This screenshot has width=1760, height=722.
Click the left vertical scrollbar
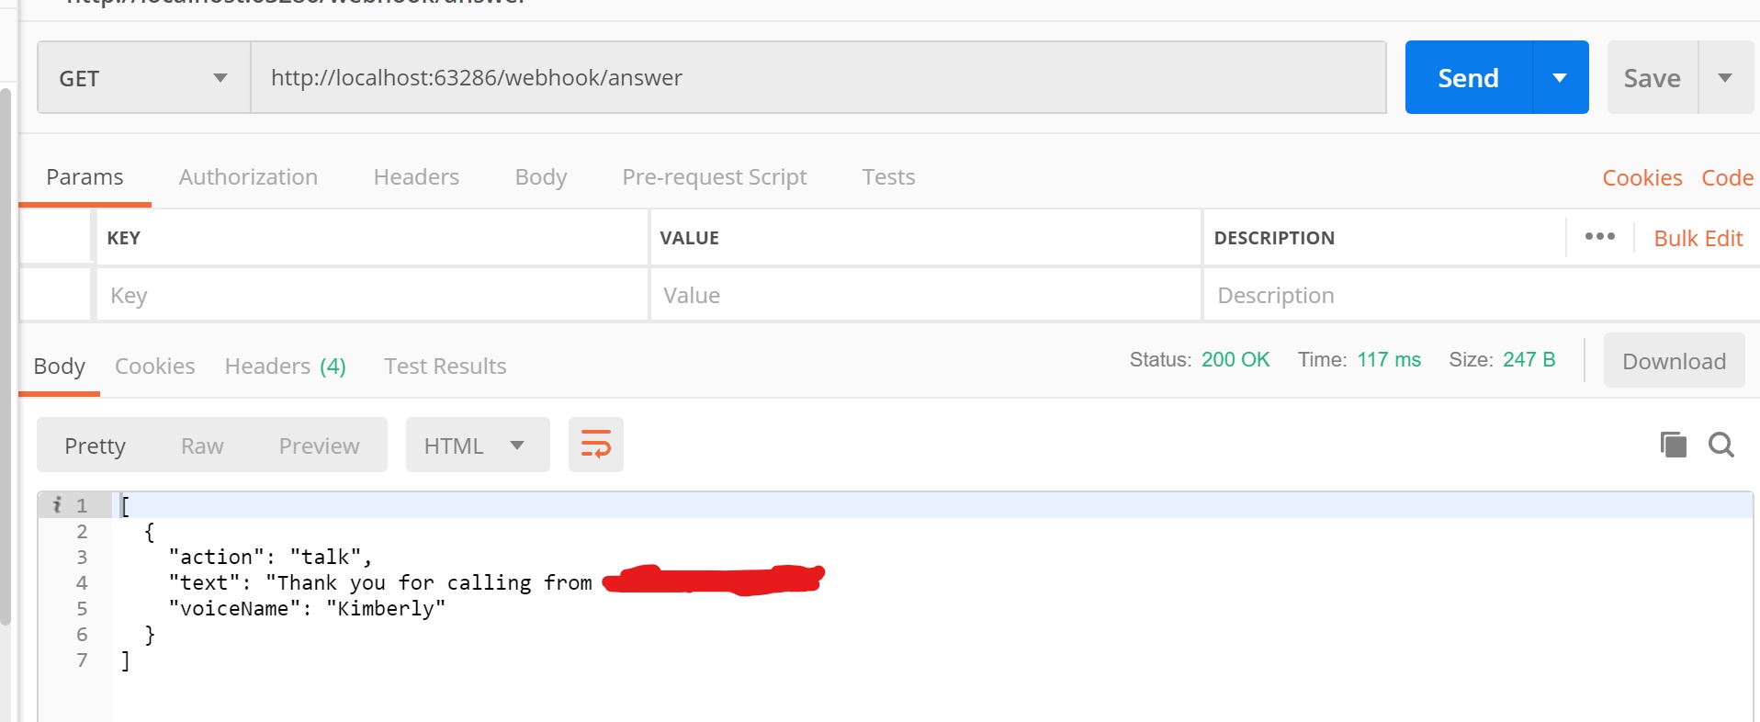pos(6,356)
